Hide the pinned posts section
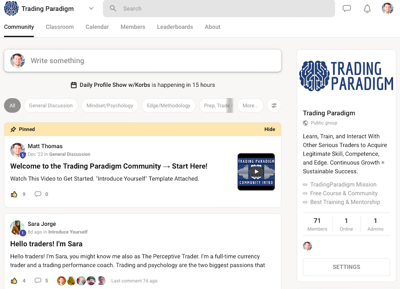The height and width of the screenshot is (289, 400). pos(269,129)
